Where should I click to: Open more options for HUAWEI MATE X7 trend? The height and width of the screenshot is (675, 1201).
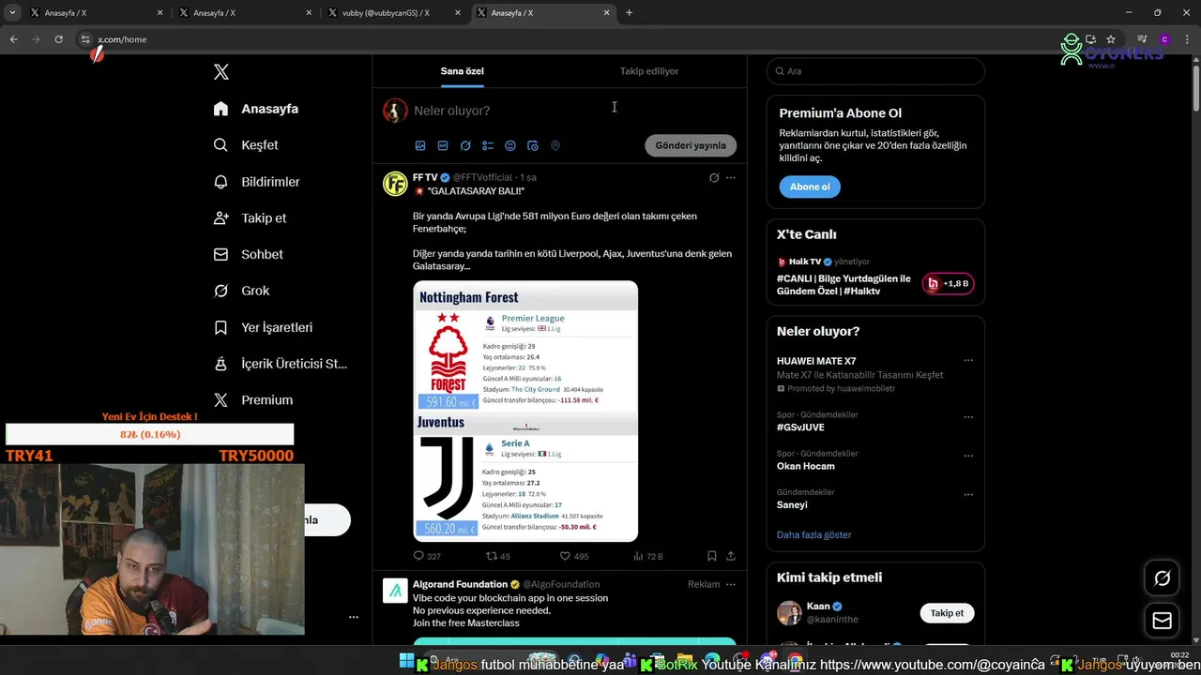point(968,361)
